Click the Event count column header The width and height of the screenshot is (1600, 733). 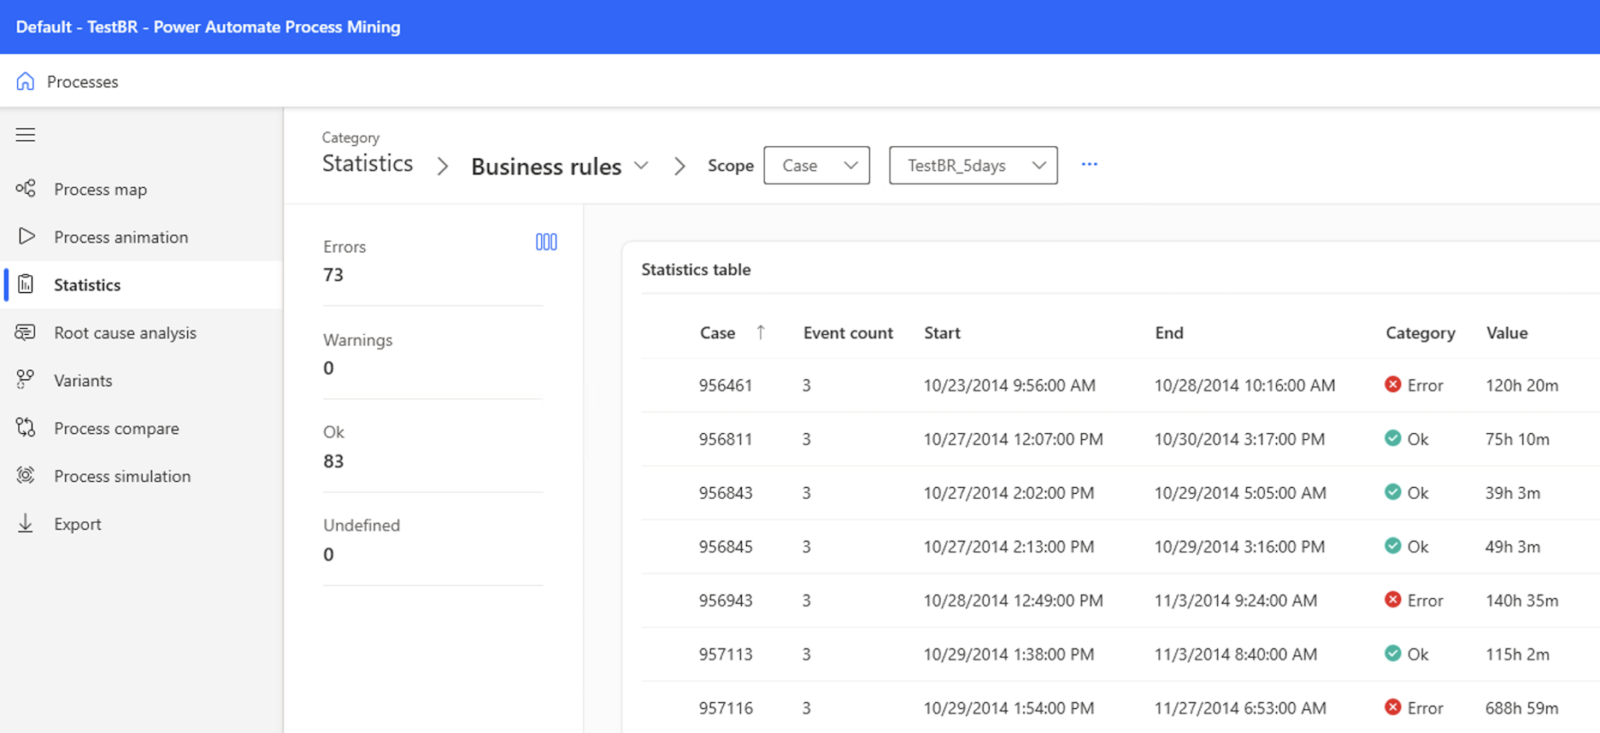pyautogui.click(x=848, y=333)
